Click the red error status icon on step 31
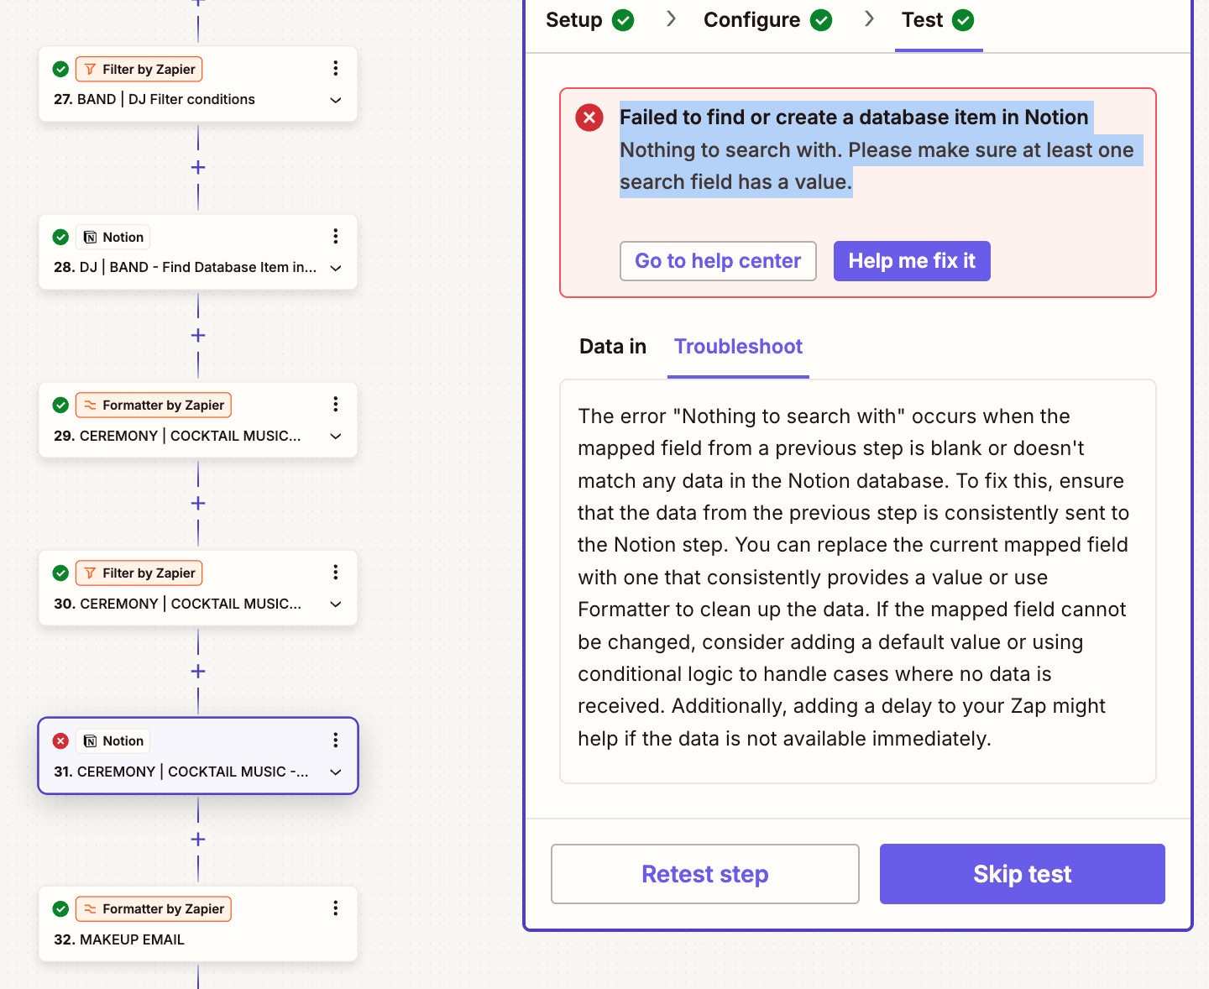Image resolution: width=1209 pixels, height=989 pixels. pos(60,740)
